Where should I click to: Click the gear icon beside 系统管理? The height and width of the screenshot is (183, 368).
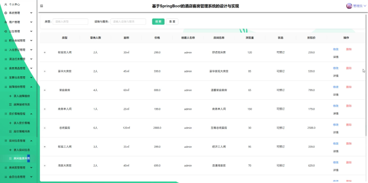6,13
